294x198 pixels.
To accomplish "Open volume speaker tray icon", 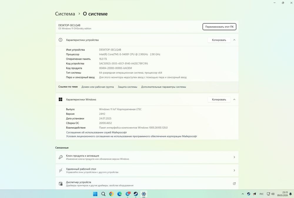I will point(273,194).
